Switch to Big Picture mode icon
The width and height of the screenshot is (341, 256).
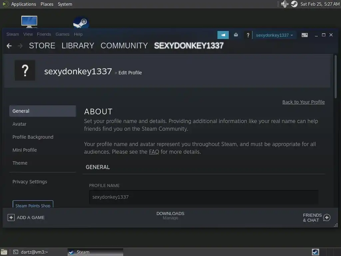tap(304, 35)
